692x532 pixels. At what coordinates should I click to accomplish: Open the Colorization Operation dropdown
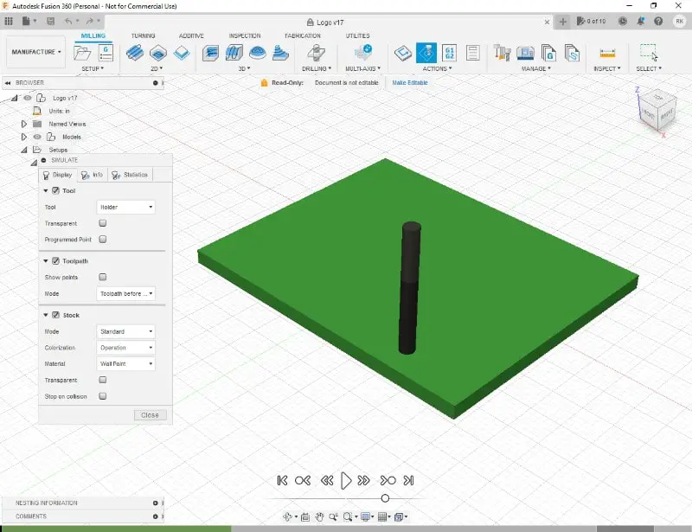[x=125, y=348]
